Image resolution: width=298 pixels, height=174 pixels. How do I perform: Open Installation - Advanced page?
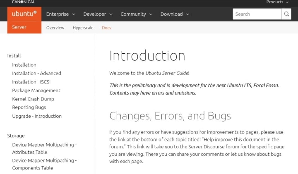coord(36,73)
